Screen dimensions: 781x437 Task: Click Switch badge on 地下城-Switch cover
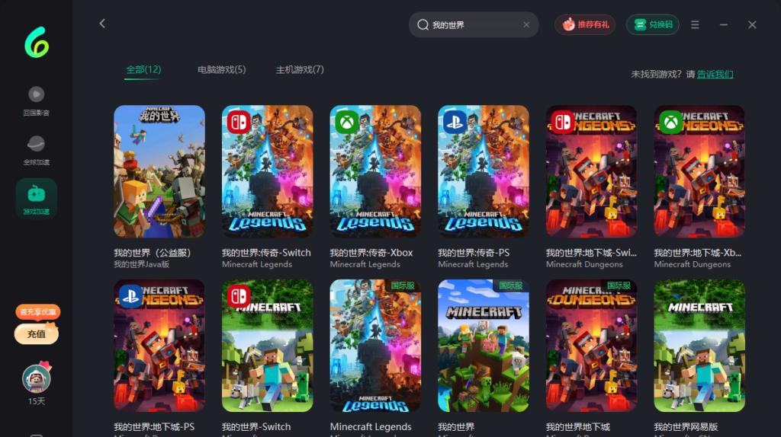(x=563, y=122)
